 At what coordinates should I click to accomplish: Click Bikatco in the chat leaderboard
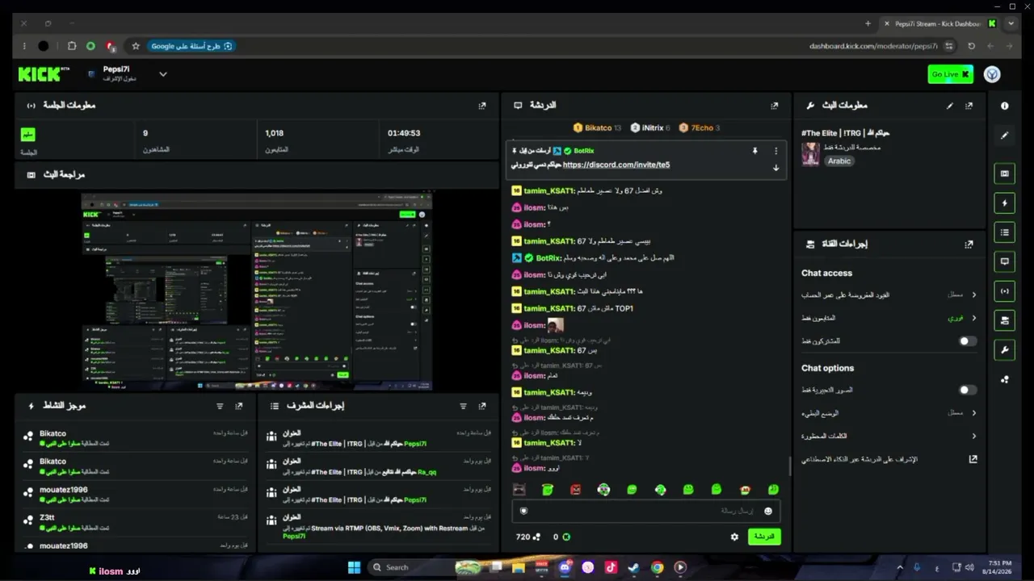(597, 127)
